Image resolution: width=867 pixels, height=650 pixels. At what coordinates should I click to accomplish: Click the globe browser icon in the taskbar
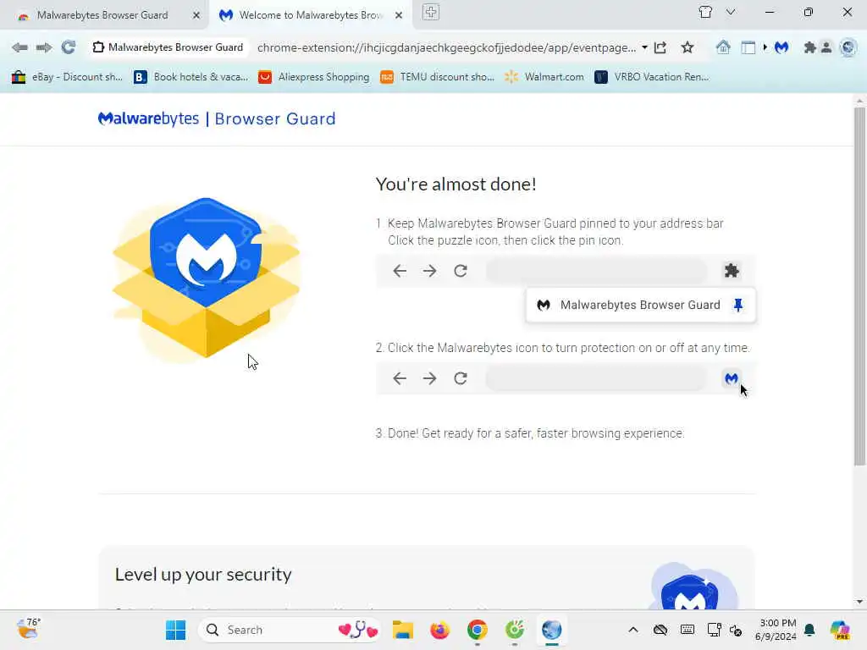click(552, 630)
